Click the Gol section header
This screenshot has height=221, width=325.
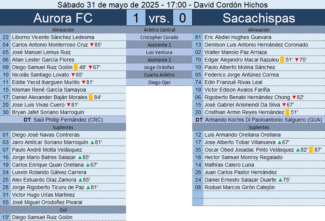point(63,210)
